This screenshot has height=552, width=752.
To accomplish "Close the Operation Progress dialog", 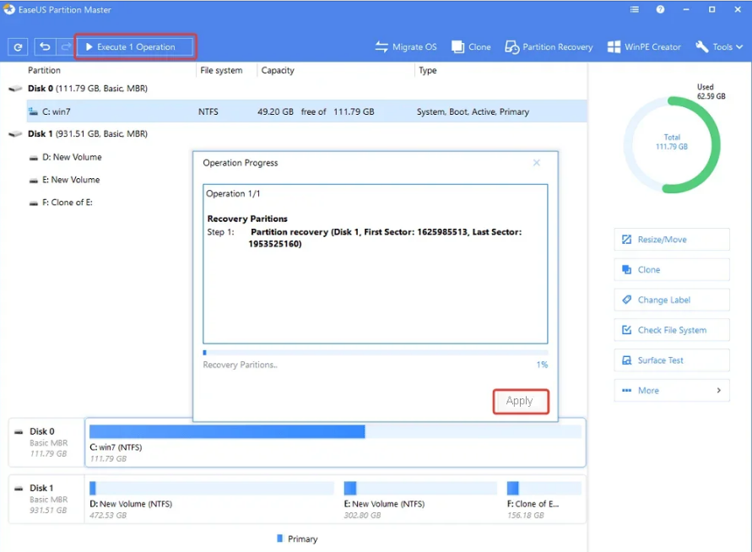I will coord(537,163).
